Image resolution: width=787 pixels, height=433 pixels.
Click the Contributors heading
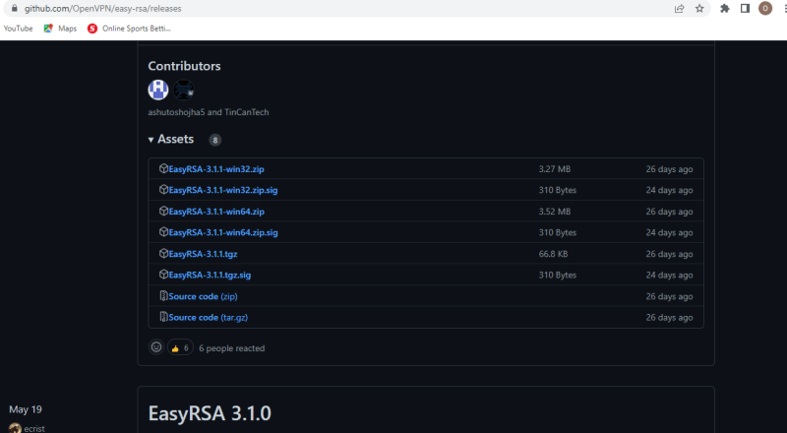coord(184,66)
